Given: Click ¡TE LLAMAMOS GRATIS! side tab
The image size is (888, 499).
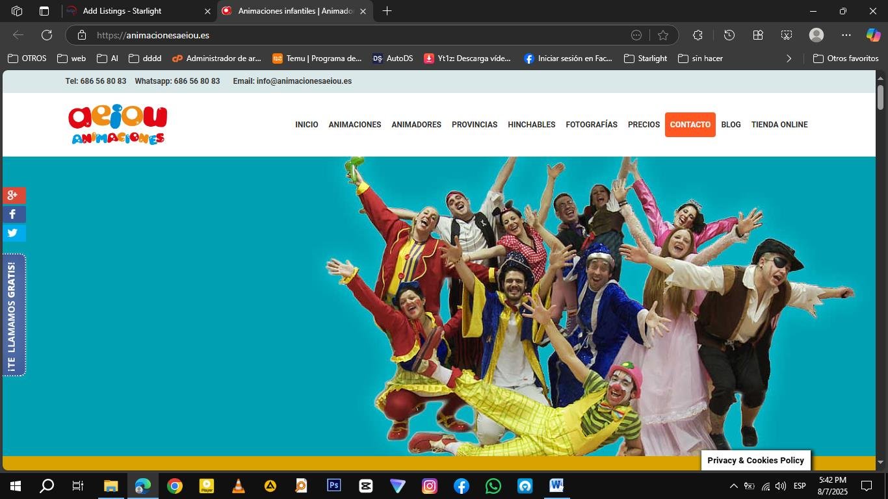Looking at the screenshot, I should [13, 315].
